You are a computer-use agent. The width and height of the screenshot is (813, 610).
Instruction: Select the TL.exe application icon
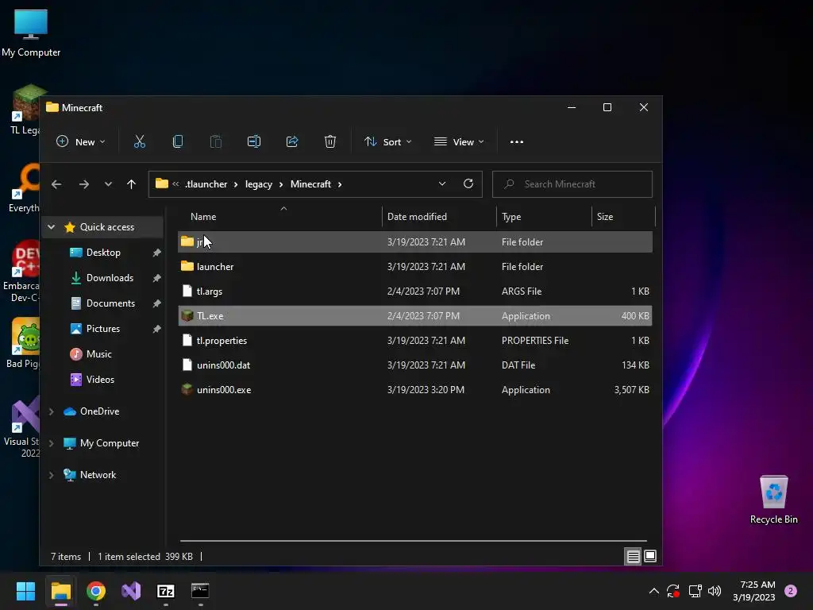click(x=187, y=316)
